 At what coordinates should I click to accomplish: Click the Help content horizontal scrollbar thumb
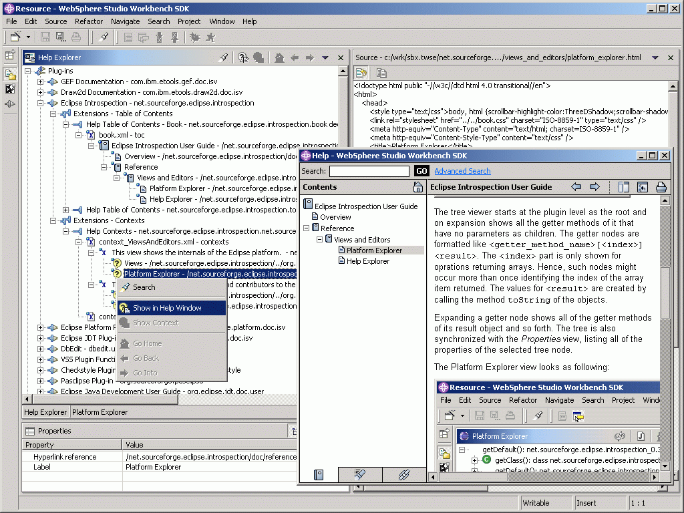[472, 477]
